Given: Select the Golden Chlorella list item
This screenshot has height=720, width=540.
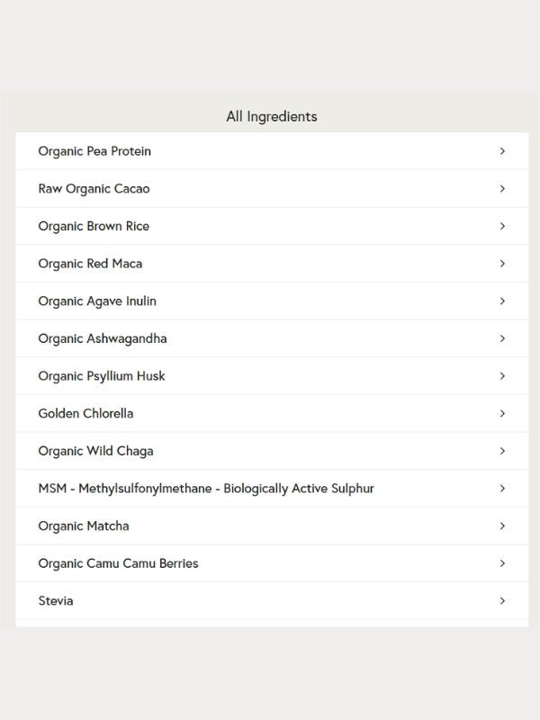Looking at the screenshot, I should pyautogui.click(x=272, y=413).
